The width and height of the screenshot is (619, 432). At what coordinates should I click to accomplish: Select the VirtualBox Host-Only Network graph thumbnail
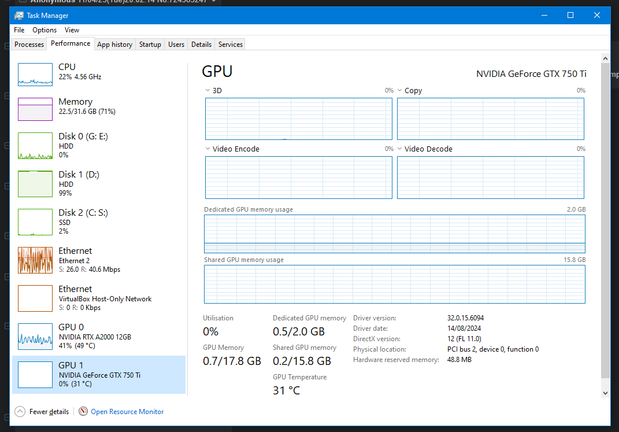tap(35, 298)
